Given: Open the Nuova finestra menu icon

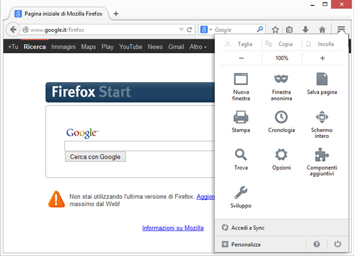Looking at the screenshot, I should click(x=241, y=79).
